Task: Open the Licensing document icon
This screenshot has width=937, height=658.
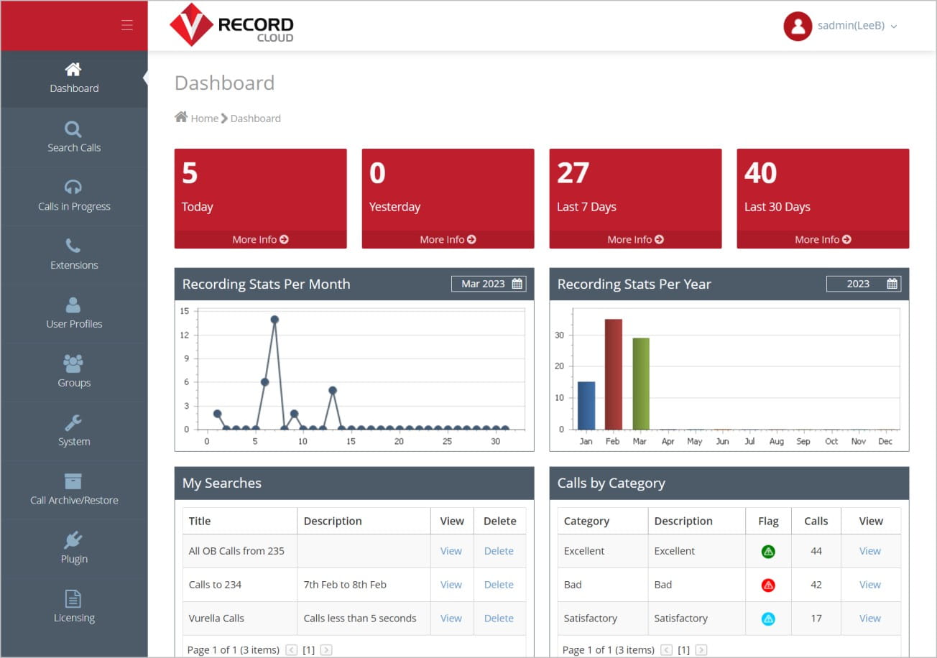Action: (x=73, y=598)
